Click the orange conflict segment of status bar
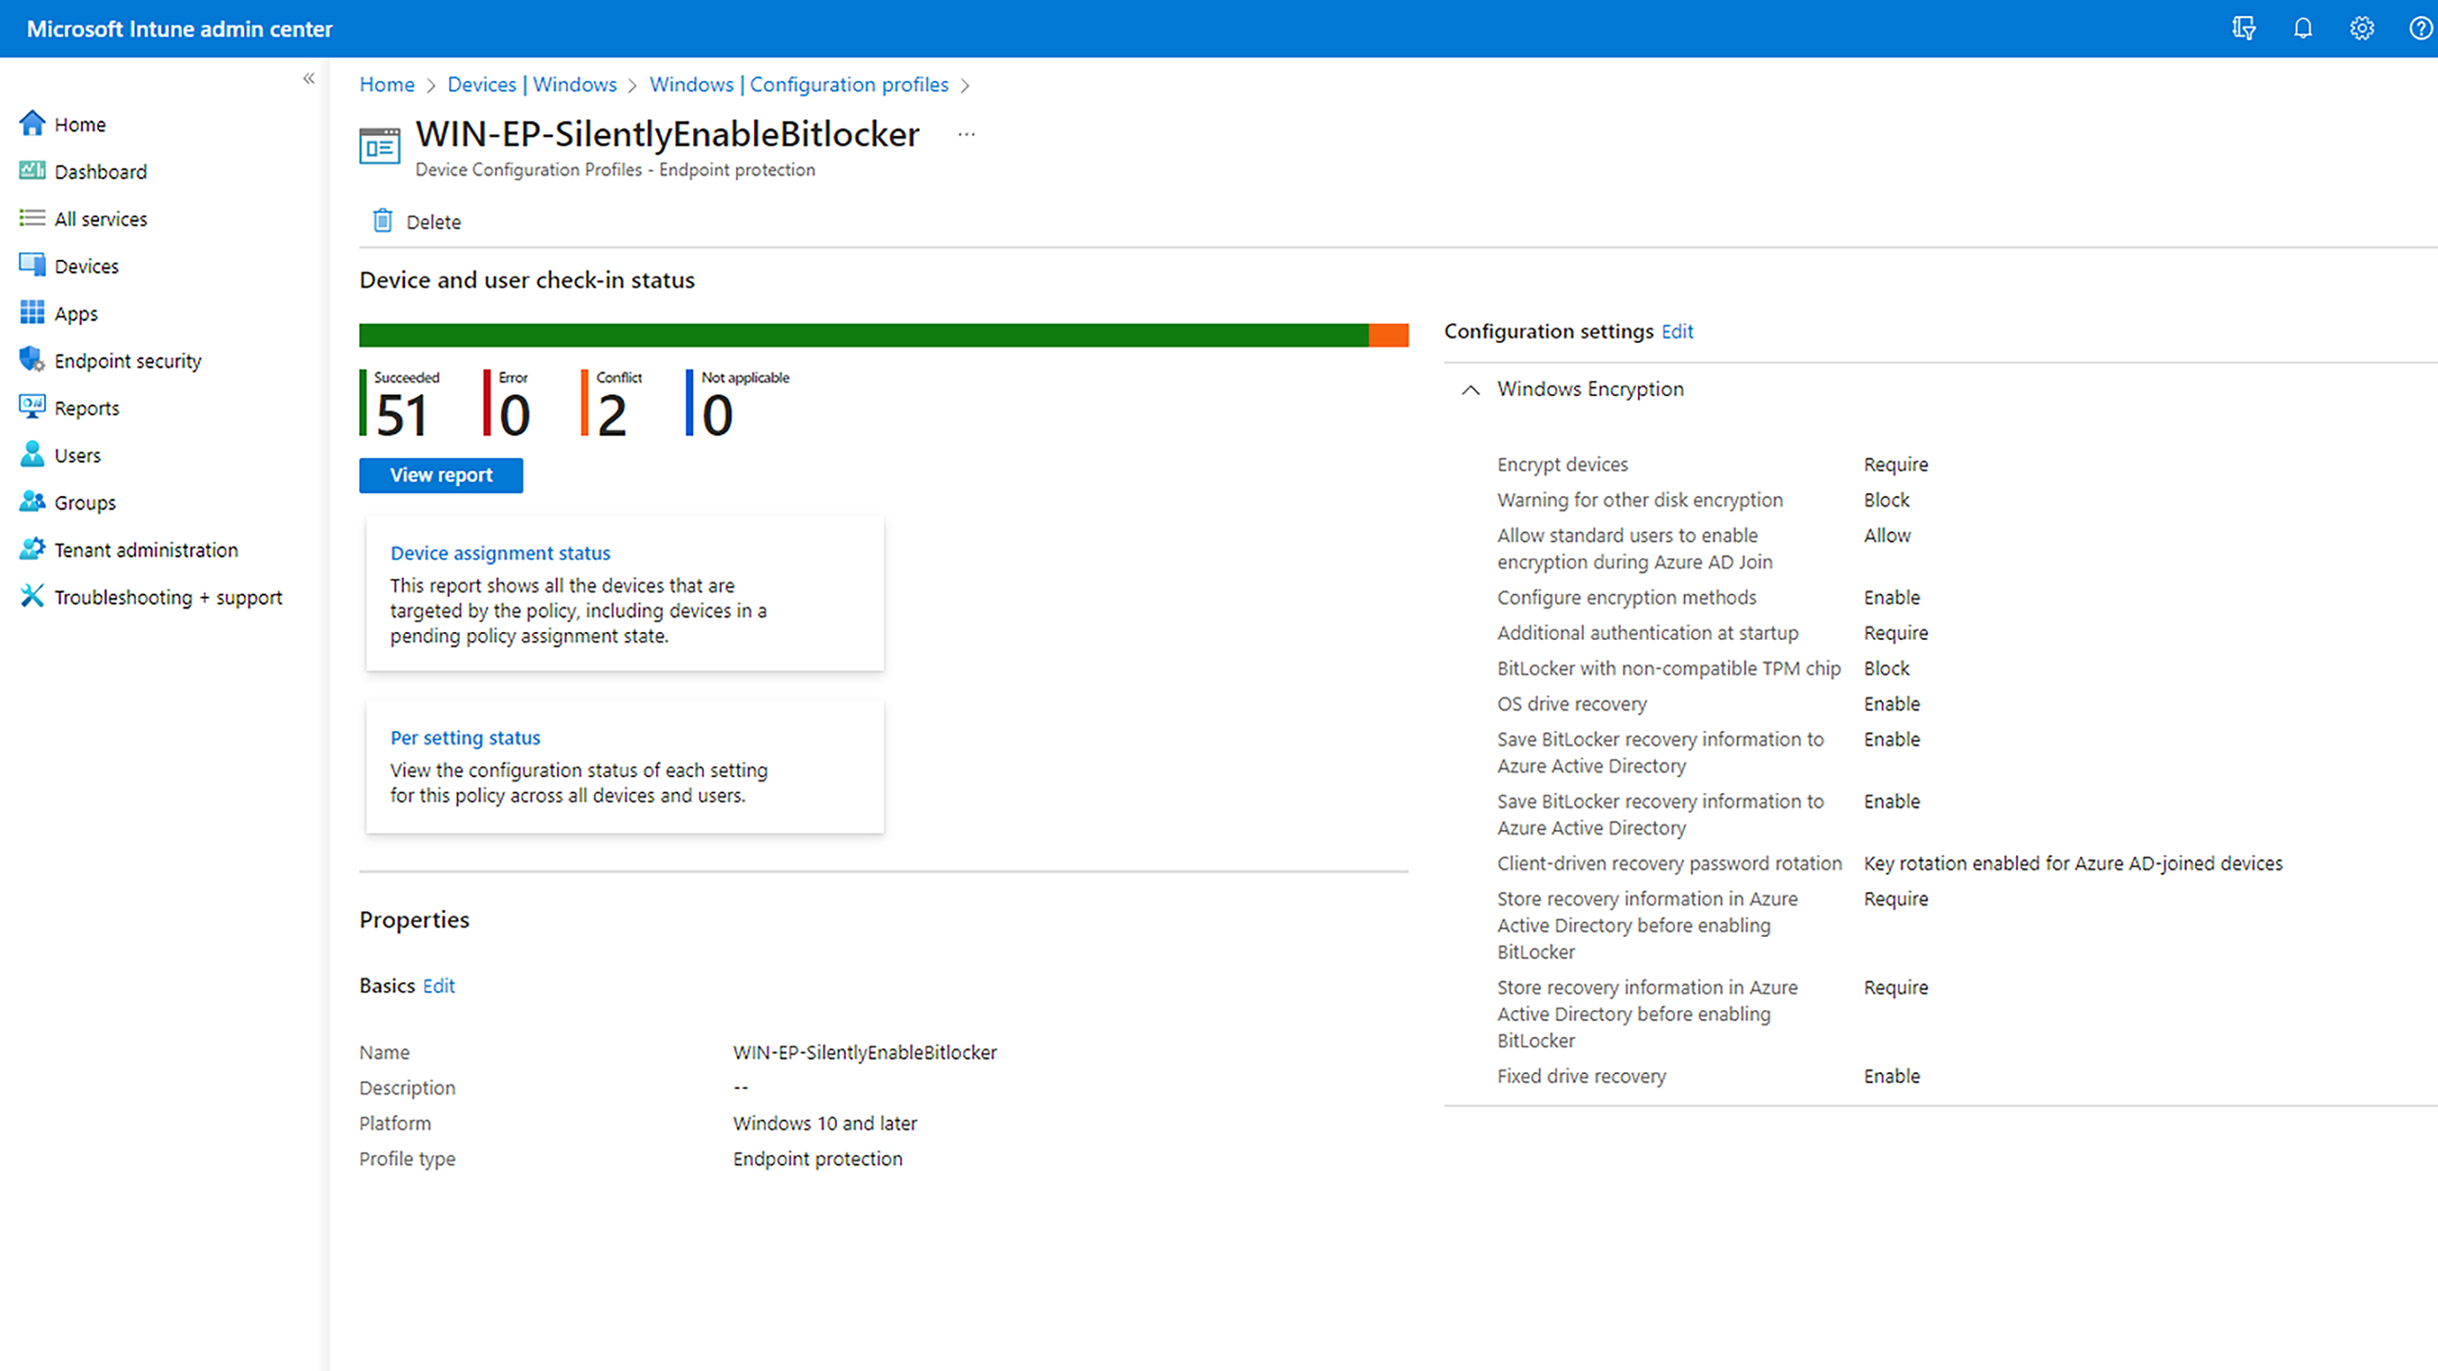This screenshot has height=1371, width=2438. [x=1389, y=335]
